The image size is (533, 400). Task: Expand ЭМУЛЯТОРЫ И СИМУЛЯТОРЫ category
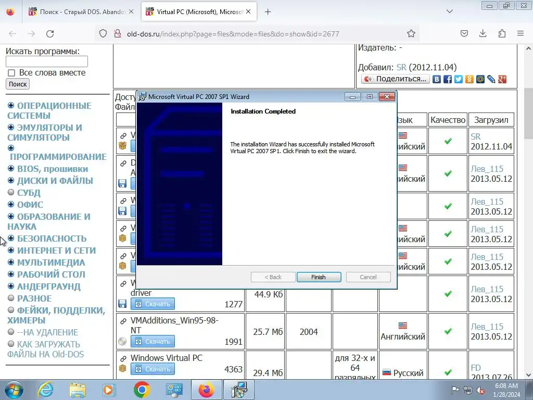11,127
